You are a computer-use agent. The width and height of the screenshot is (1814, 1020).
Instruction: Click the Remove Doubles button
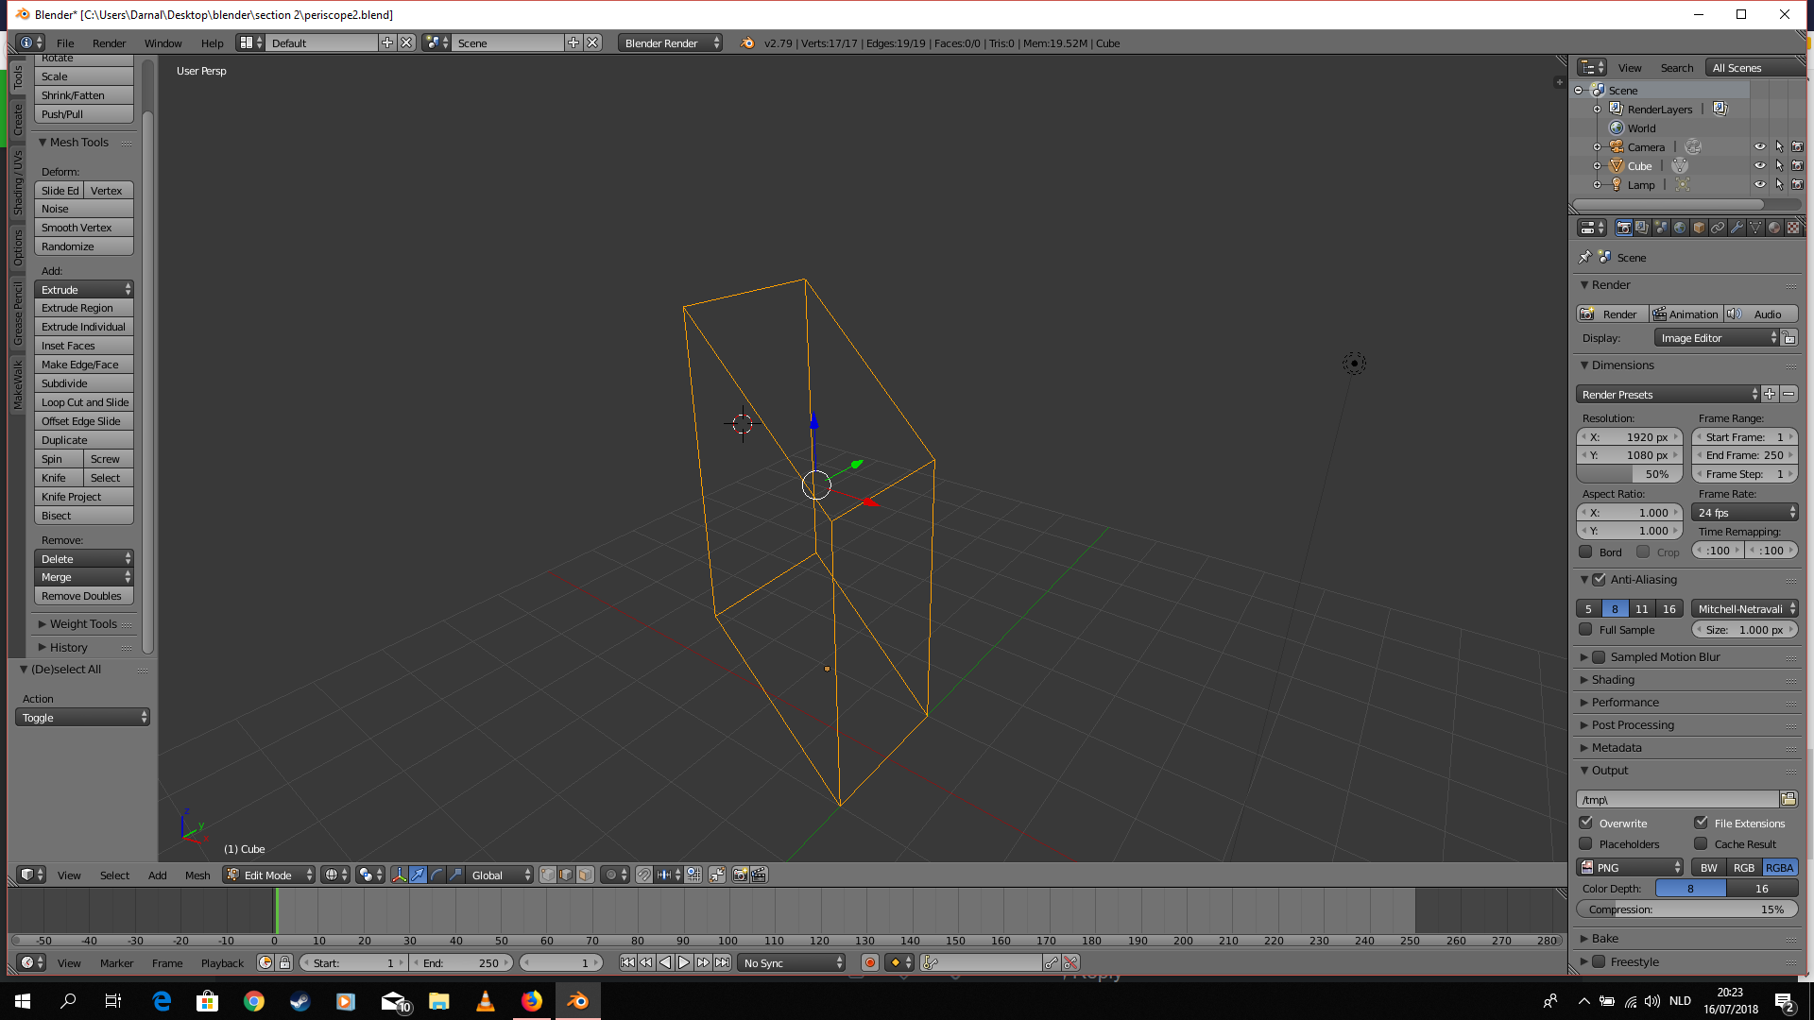click(84, 596)
